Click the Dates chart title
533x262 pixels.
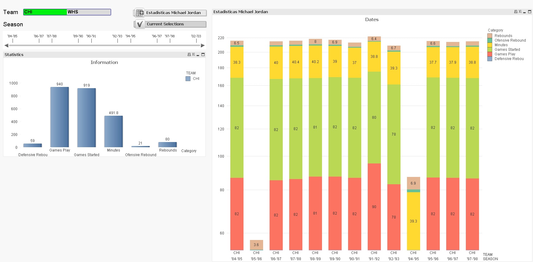coord(372,20)
